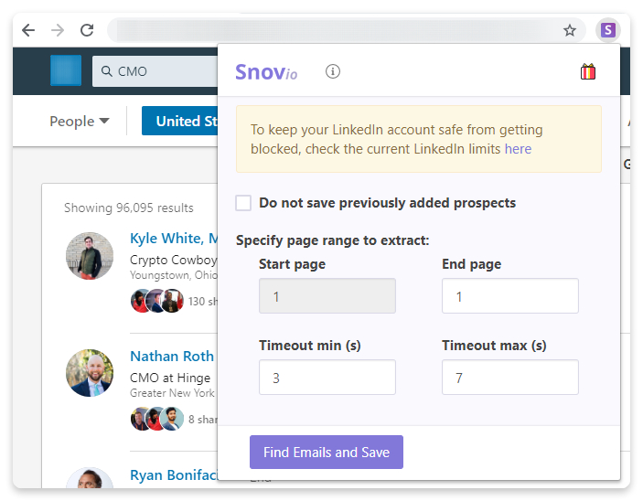Open the Snov.io extension icon
Screen dimensions: 643x501
point(607,30)
